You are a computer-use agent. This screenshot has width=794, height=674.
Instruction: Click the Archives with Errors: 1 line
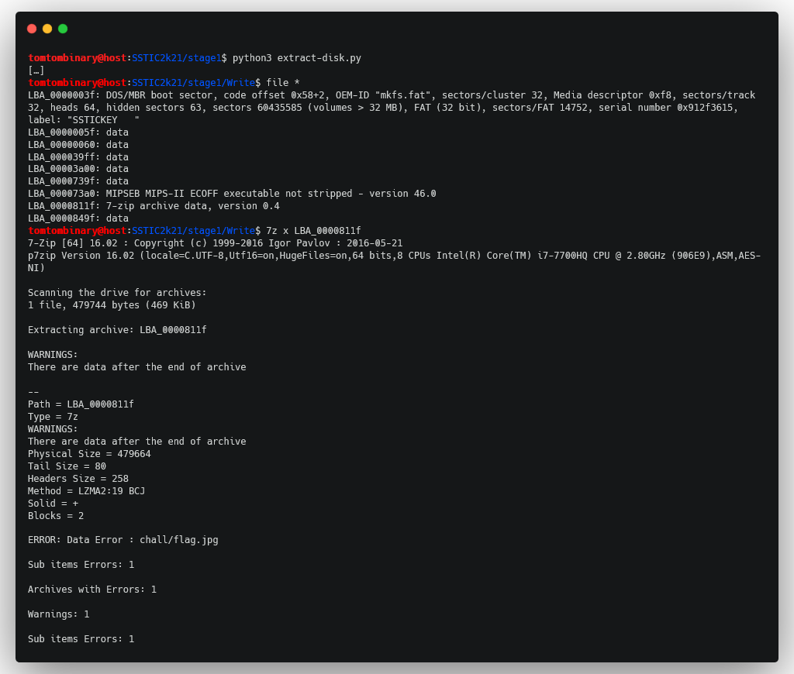coord(92,590)
